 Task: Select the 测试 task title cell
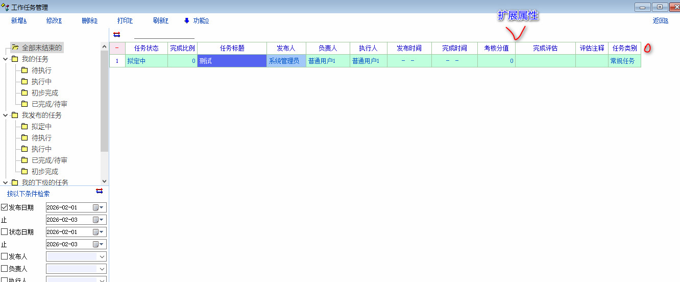click(x=232, y=61)
